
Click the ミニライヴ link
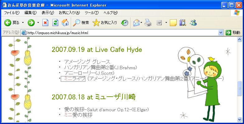[x=73, y=79]
